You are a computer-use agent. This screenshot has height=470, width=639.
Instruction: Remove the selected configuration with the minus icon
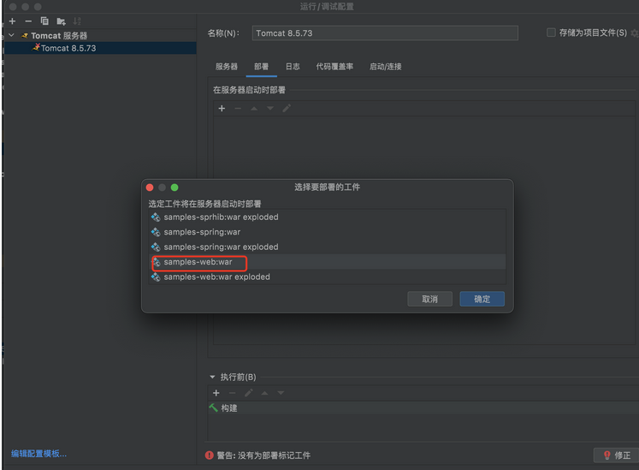click(x=28, y=21)
